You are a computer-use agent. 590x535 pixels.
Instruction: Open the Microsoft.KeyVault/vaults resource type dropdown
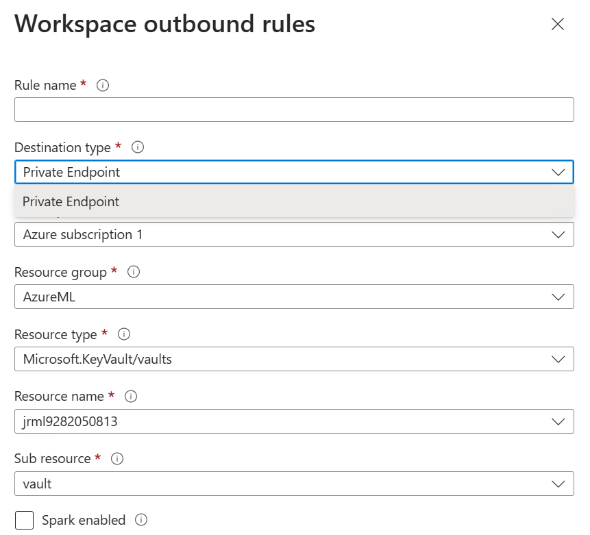293,359
